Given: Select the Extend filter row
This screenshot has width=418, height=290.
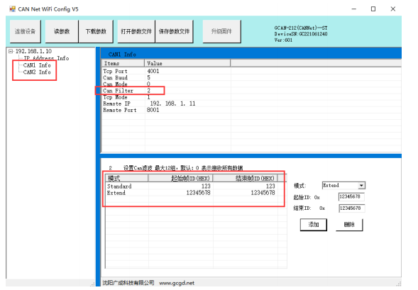Looking at the screenshot, I should 191,193.
